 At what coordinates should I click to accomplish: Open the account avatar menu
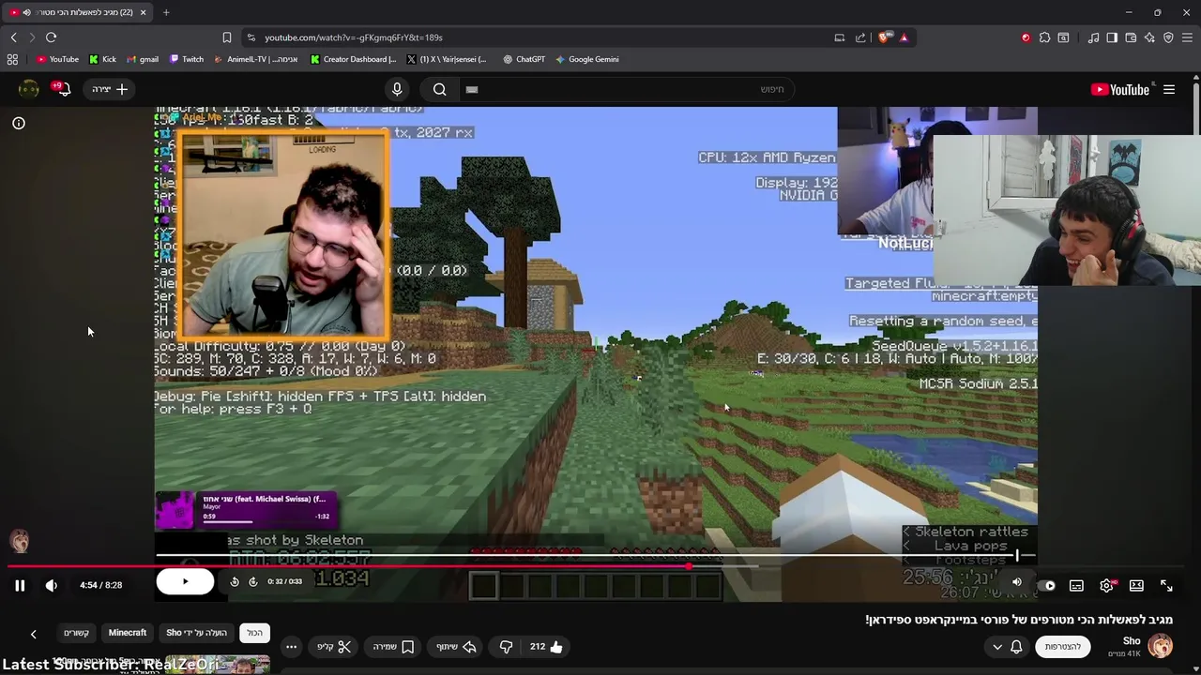click(29, 89)
